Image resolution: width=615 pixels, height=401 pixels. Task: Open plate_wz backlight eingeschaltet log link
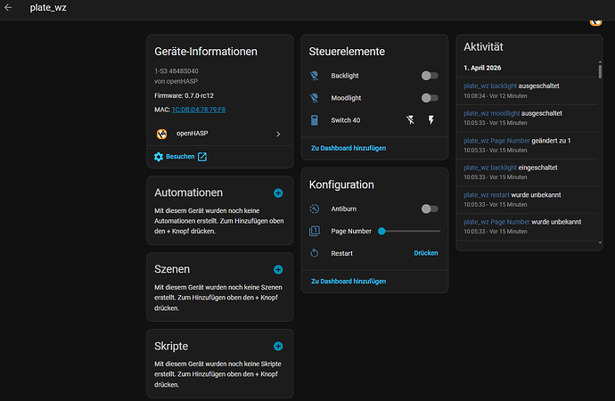pos(490,168)
